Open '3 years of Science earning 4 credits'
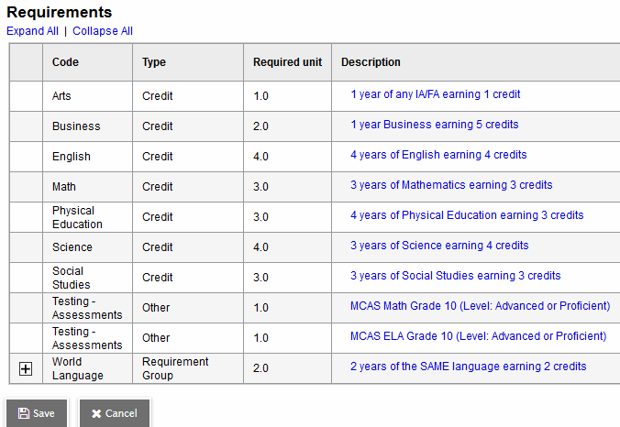 point(439,246)
